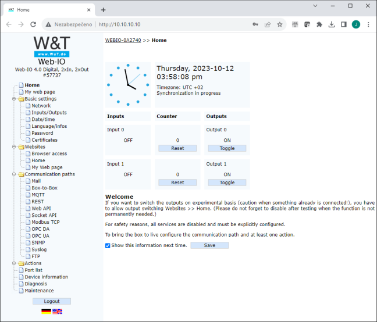Click the Logout button

tap(52, 301)
